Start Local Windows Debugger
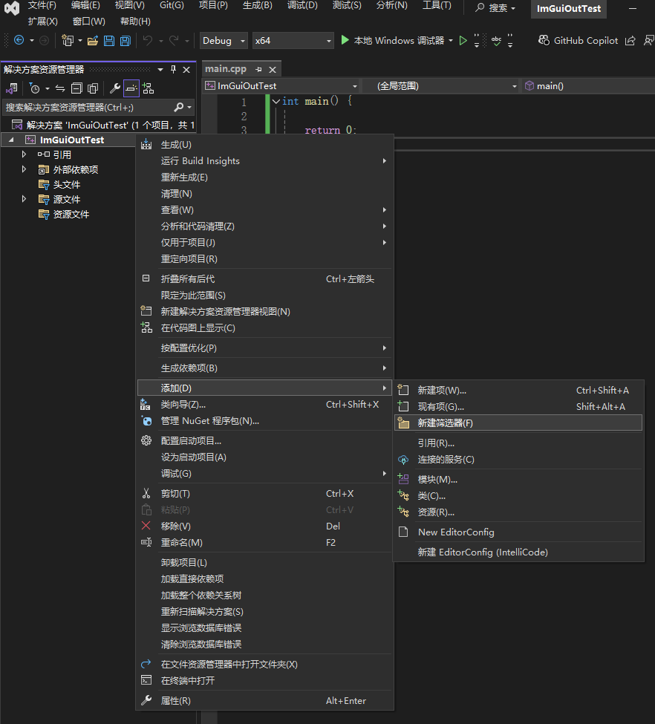The height and width of the screenshot is (724, 655). click(393, 41)
